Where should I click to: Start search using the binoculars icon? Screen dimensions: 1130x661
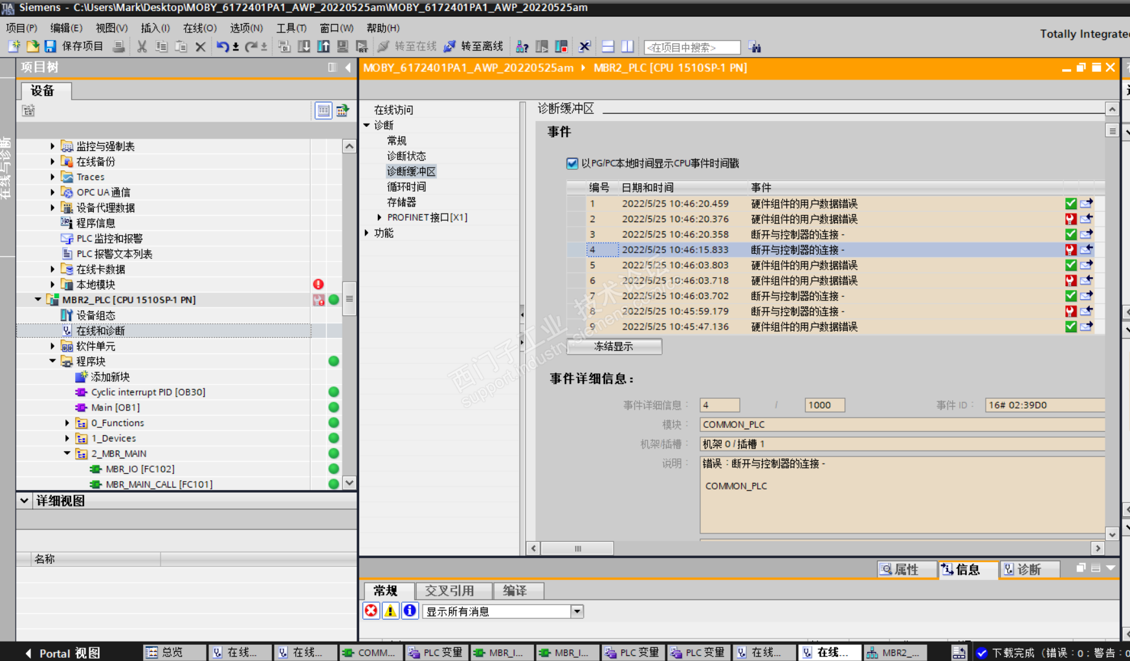click(x=755, y=47)
